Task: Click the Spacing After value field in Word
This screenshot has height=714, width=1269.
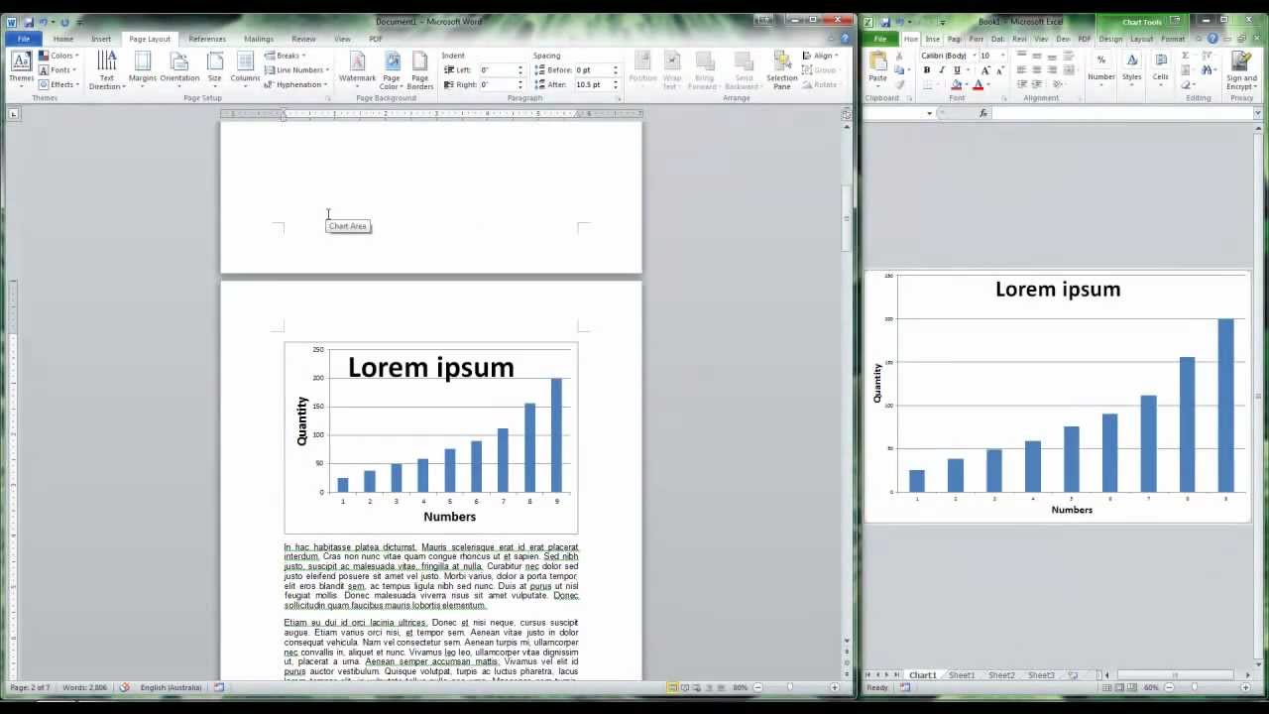Action: [x=593, y=84]
